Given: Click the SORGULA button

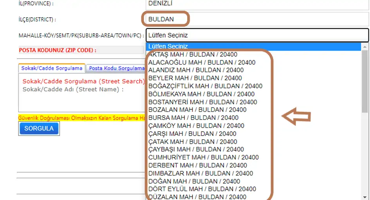Looking at the screenshot, I should [x=39, y=129].
